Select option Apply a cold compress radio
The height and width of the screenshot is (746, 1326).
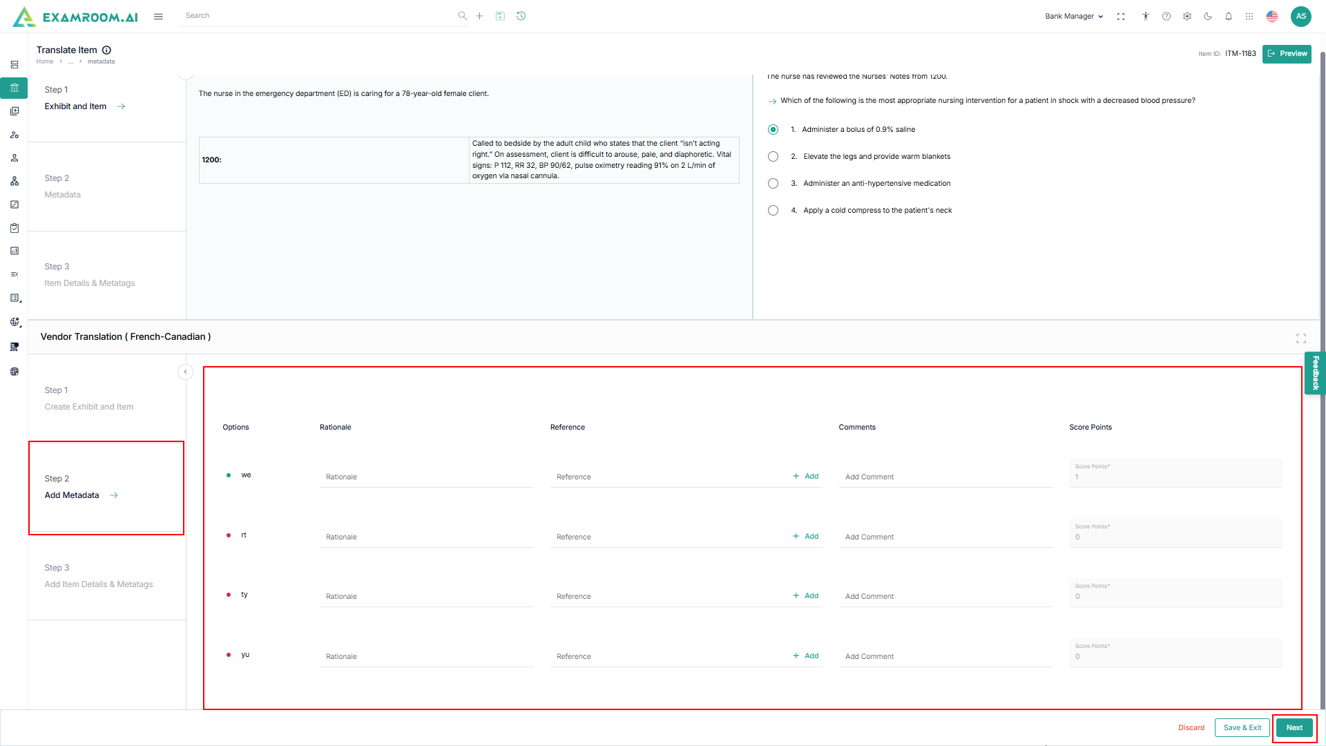tap(773, 211)
